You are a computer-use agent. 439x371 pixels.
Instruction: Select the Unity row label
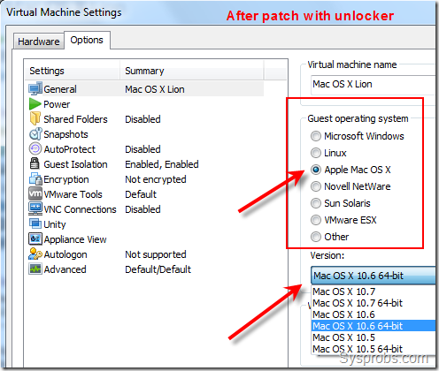[x=55, y=224]
